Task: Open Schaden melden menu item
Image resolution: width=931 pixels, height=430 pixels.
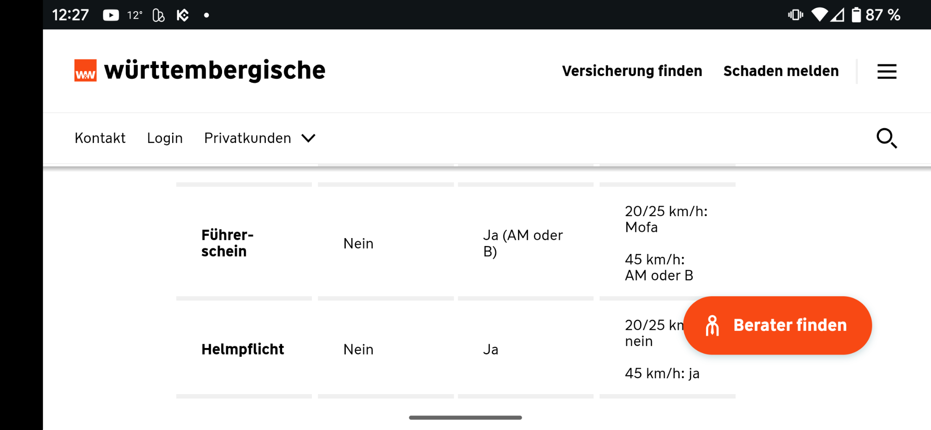Action: coord(781,71)
